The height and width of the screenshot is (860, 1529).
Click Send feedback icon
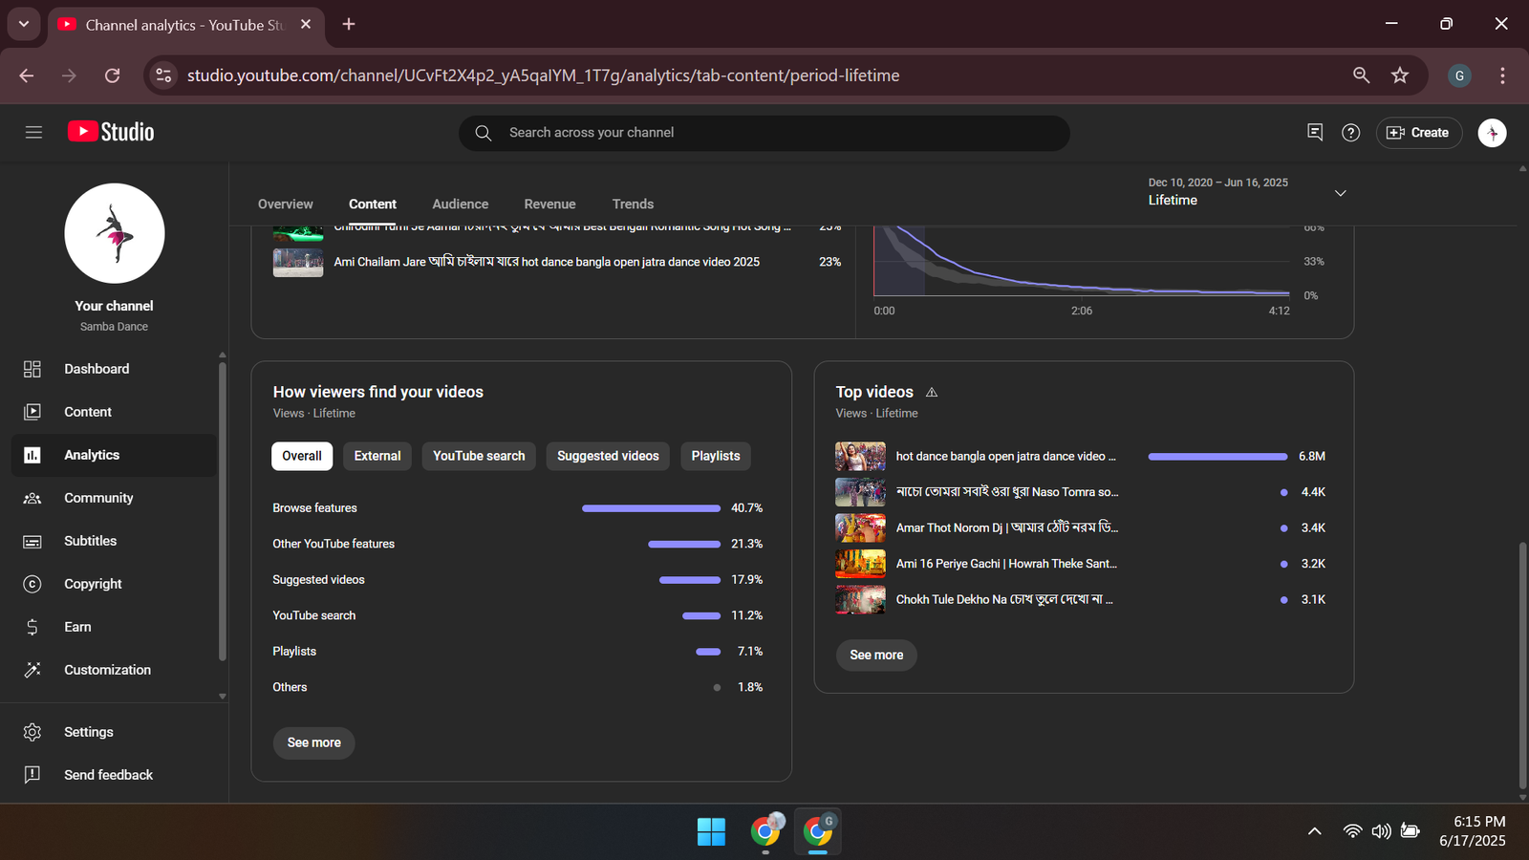32,775
